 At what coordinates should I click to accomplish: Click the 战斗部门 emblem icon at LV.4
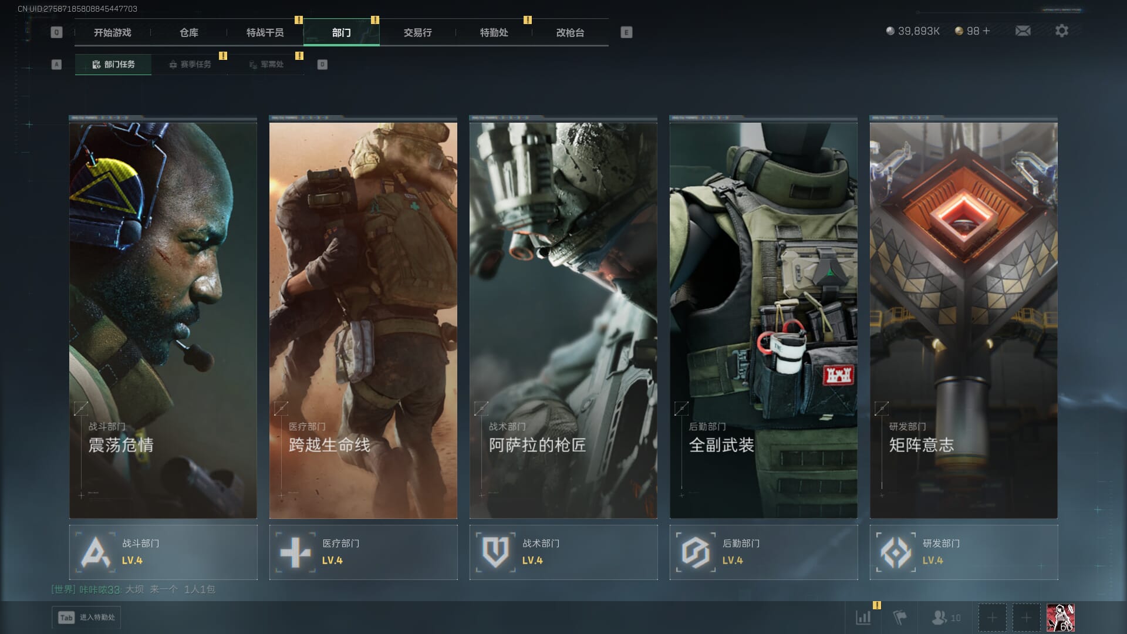95,552
